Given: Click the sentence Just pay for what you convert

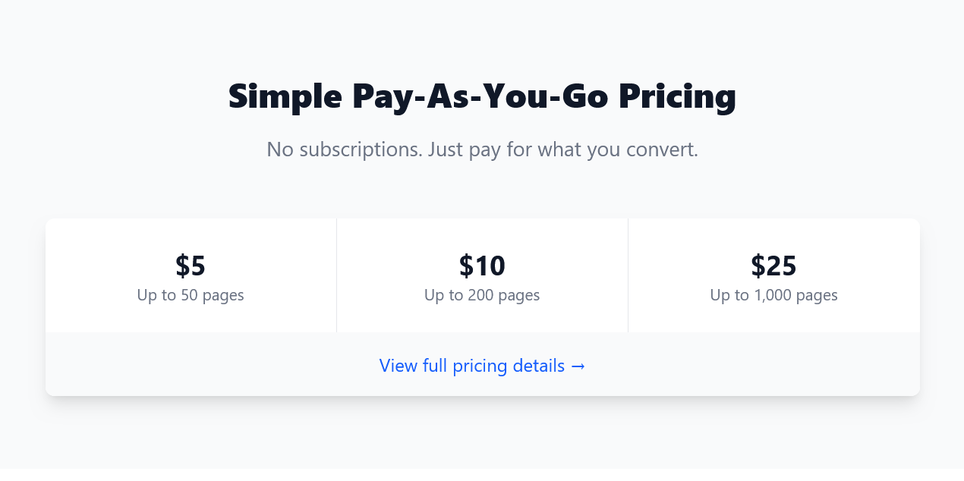Looking at the screenshot, I should pyautogui.click(x=562, y=149).
